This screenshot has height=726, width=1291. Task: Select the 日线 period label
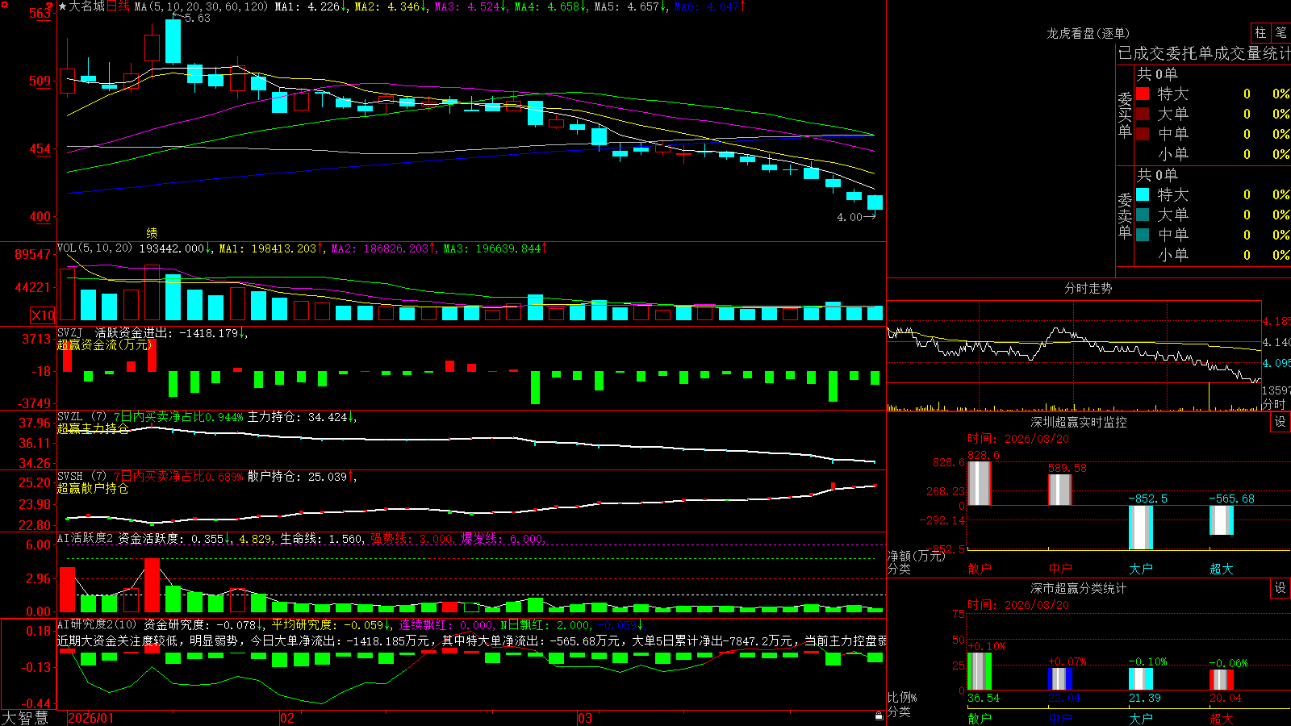(118, 6)
